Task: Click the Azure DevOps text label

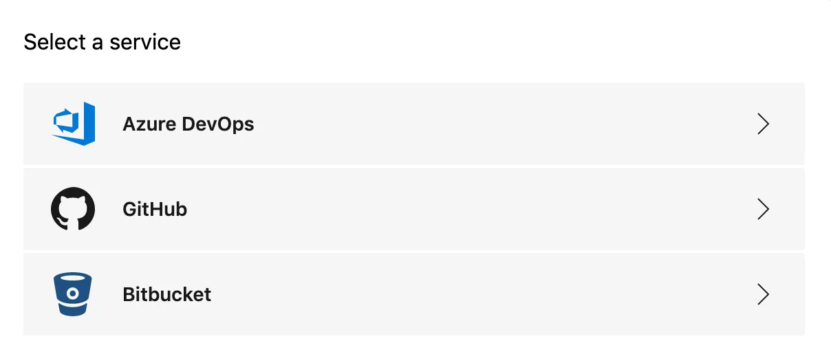Action: [x=188, y=124]
